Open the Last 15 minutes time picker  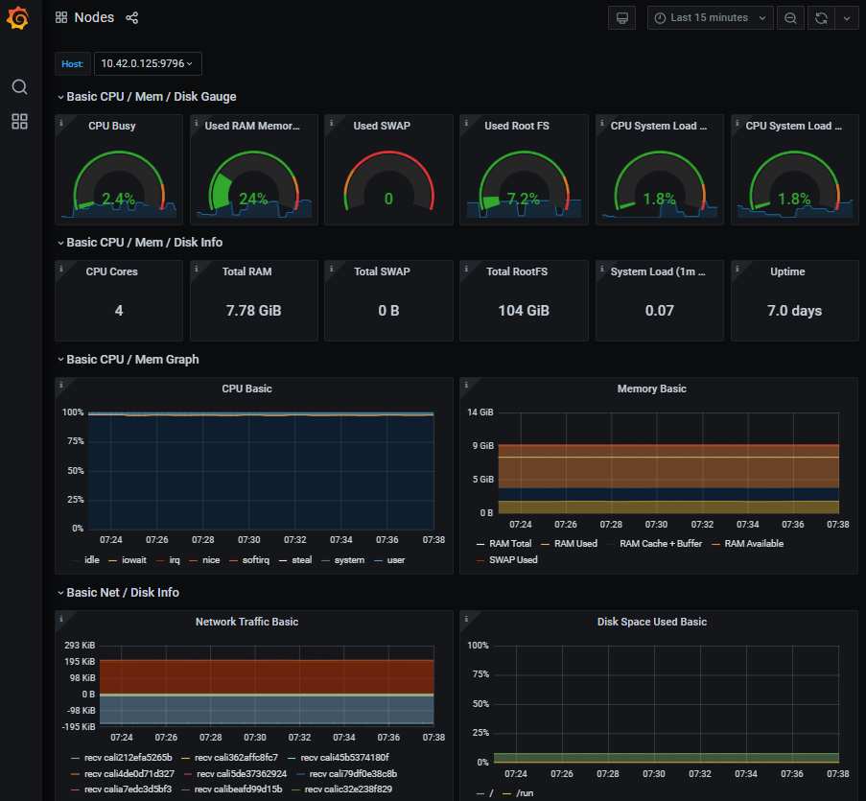tap(711, 17)
